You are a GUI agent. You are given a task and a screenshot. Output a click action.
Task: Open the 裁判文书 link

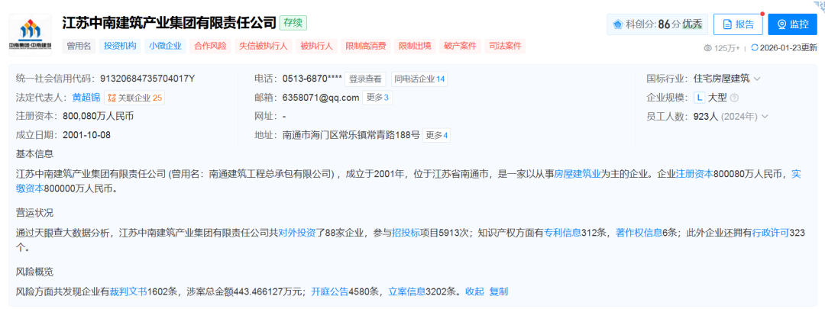point(128,291)
